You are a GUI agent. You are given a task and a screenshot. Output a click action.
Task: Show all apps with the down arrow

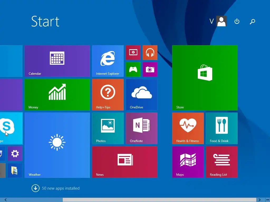click(x=36, y=188)
